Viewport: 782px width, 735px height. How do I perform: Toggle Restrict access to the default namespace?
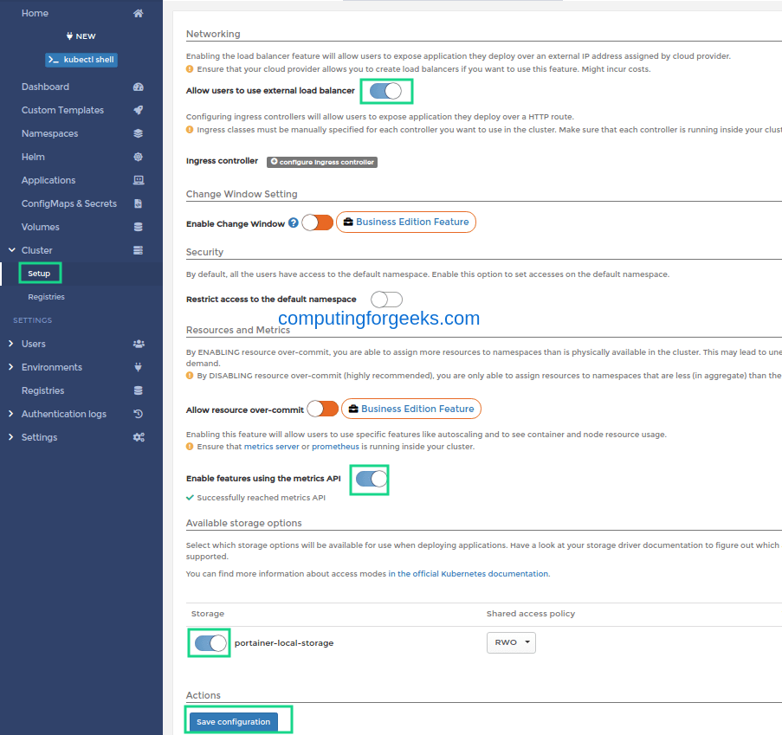click(386, 299)
